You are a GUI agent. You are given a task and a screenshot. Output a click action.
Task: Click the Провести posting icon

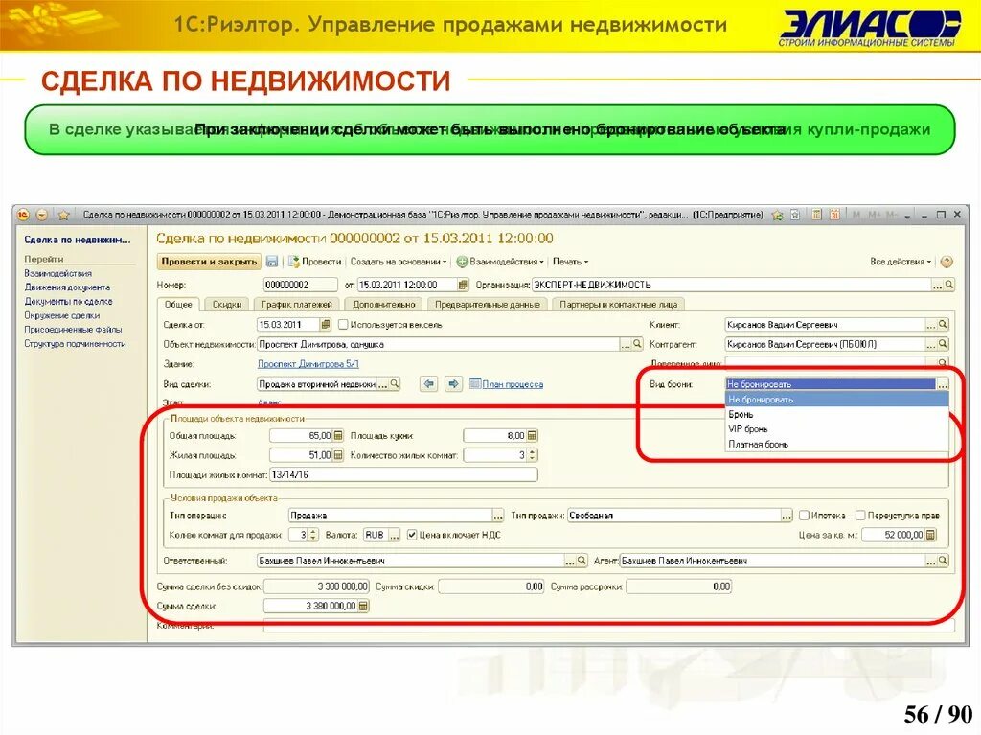point(293,261)
